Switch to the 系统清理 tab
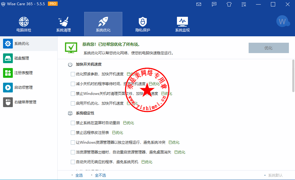 (x=63, y=24)
